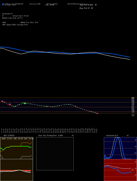
Task: Click the 'ADX & MACD' panel title
Action: click(x=9, y=135)
